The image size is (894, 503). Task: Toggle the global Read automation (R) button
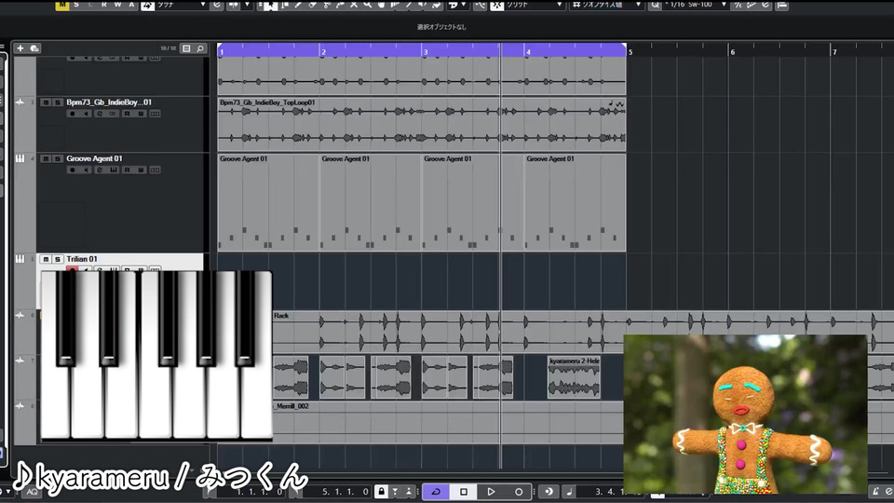tap(103, 5)
